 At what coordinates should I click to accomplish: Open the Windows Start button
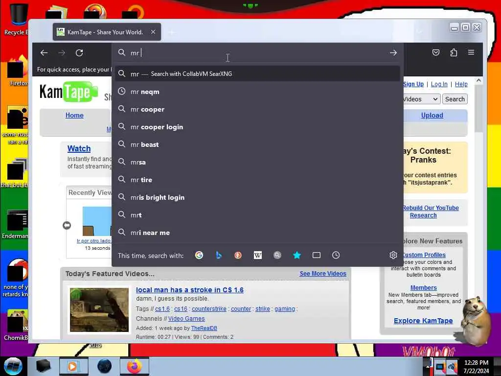[13, 366]
